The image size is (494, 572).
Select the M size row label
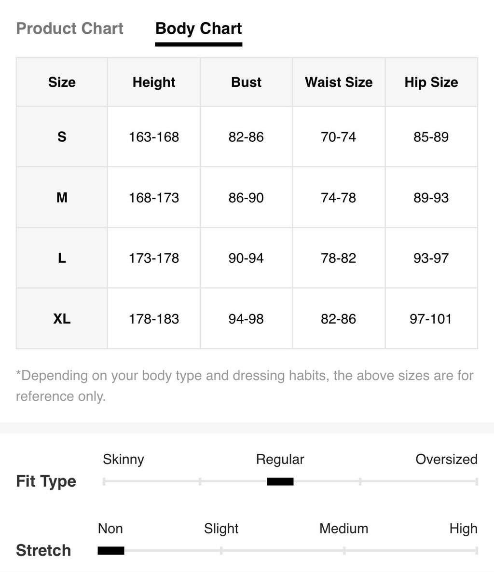pyautogui.click(x=62, y=197)
